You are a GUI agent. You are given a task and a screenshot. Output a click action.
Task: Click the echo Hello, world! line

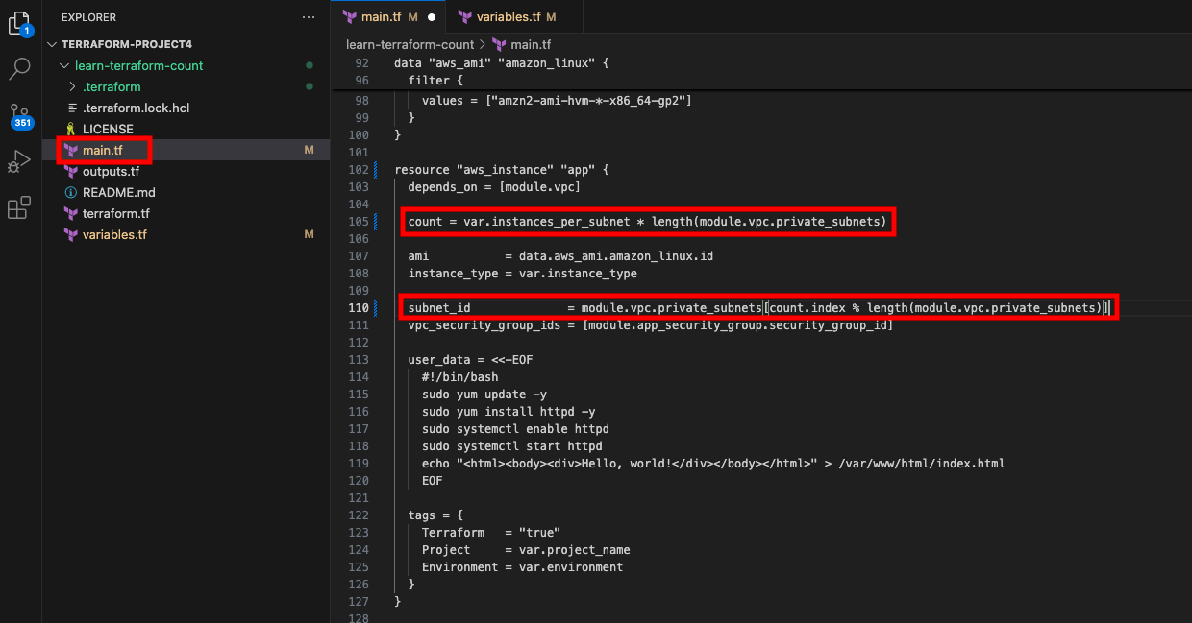713,464
